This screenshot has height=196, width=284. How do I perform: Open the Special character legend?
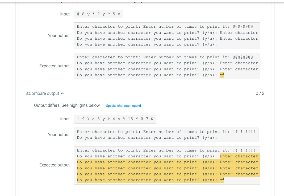(123, 106)
